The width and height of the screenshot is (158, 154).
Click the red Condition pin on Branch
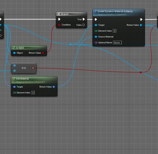click(x=59, y=25)
